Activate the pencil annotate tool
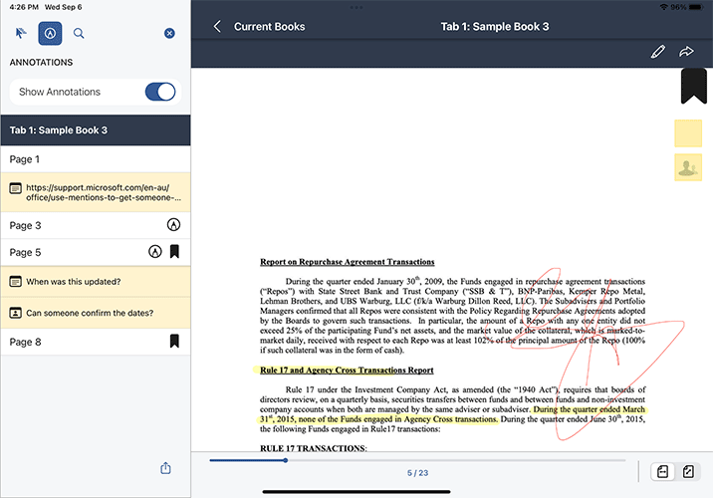The width and height of the screenshot is (713, 498). pyautogui.click(x=657, y=52)
